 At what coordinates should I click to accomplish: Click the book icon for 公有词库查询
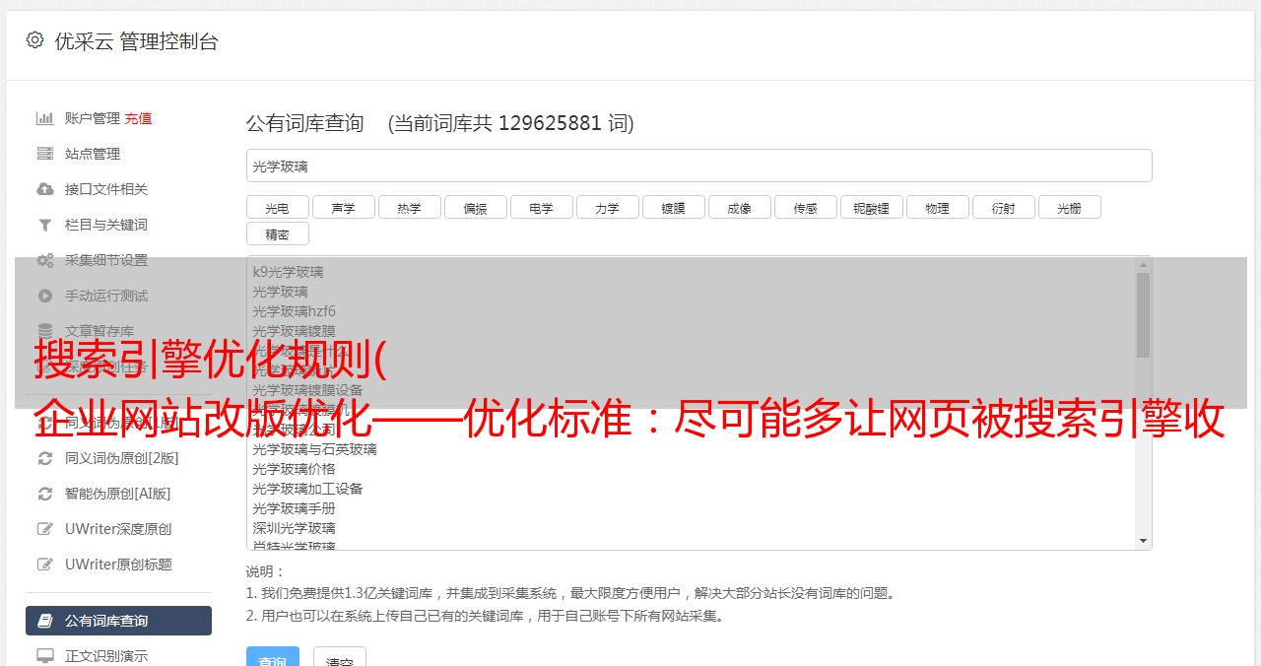[44, 621]
